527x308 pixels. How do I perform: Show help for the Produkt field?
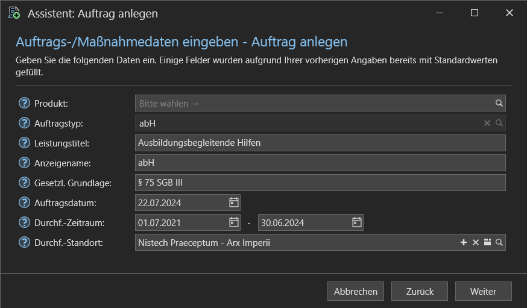click(24, 103)
